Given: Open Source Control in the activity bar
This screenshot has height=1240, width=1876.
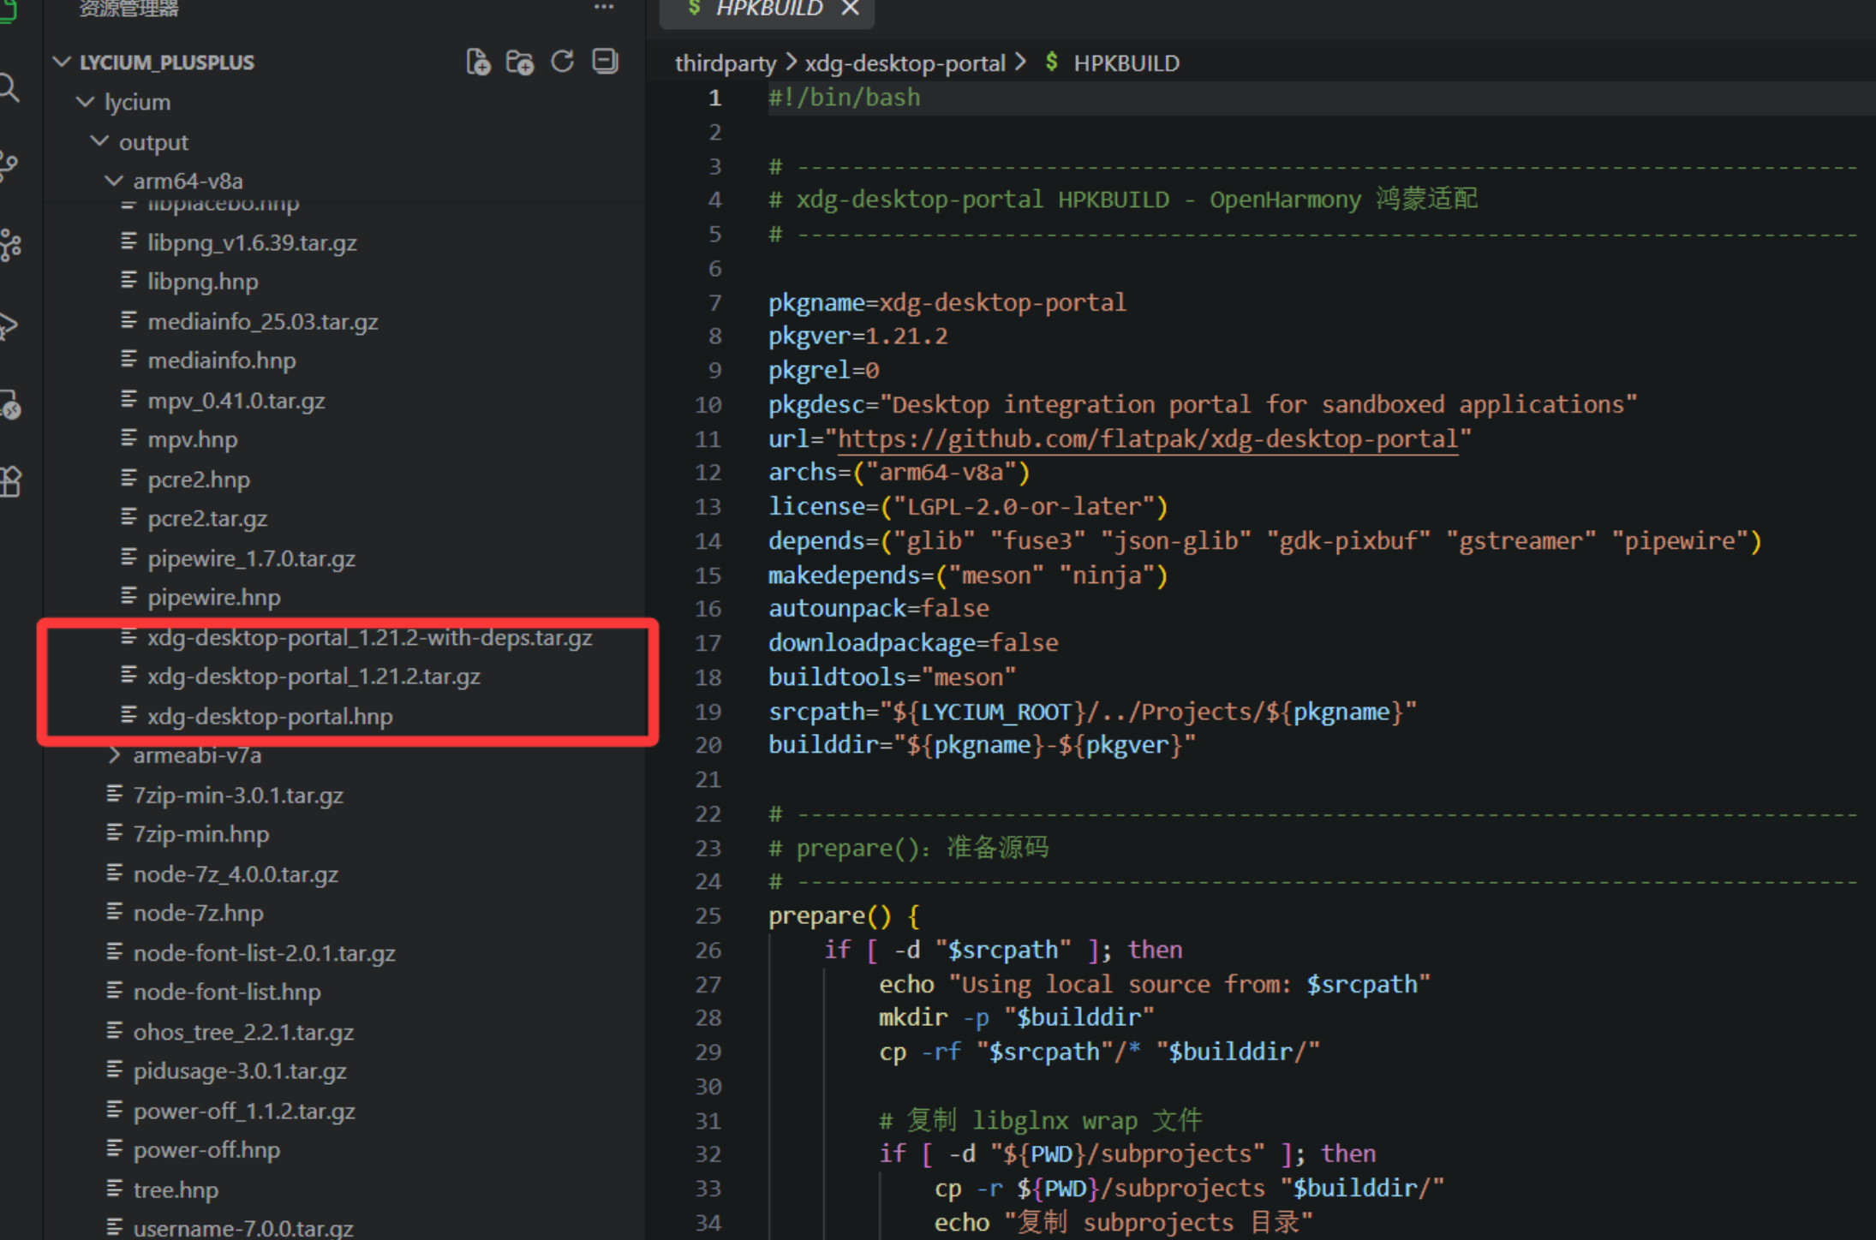Looking at the screenshot, I should [x=9, y=165].
